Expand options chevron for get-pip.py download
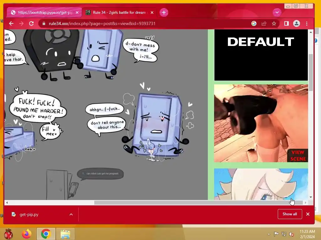Screen dimensions: 321x240 click(x=71, y=214)
